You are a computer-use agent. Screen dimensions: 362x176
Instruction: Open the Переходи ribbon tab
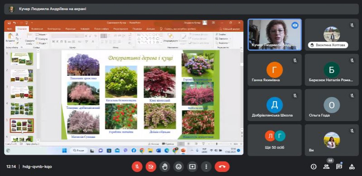pyautogui.click(x=70, y=29)
